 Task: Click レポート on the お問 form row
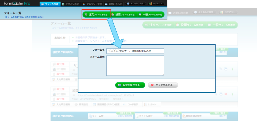[150, 105]
